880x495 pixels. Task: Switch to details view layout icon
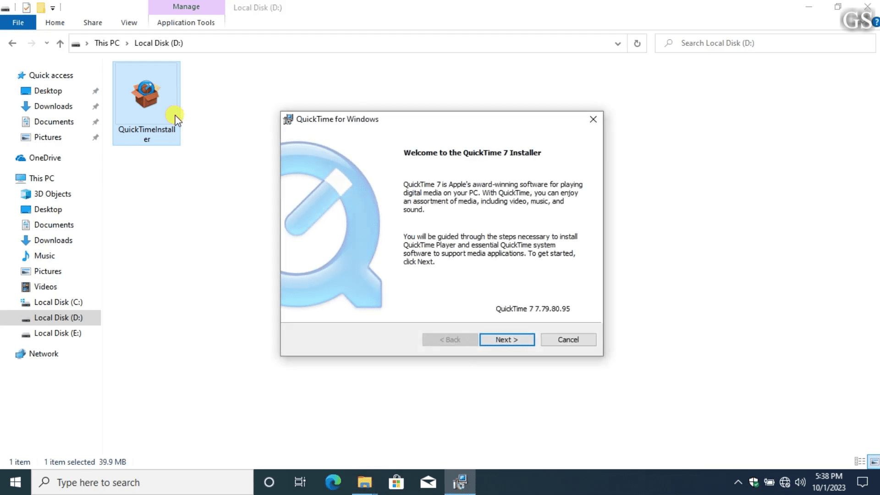(860, 462)
